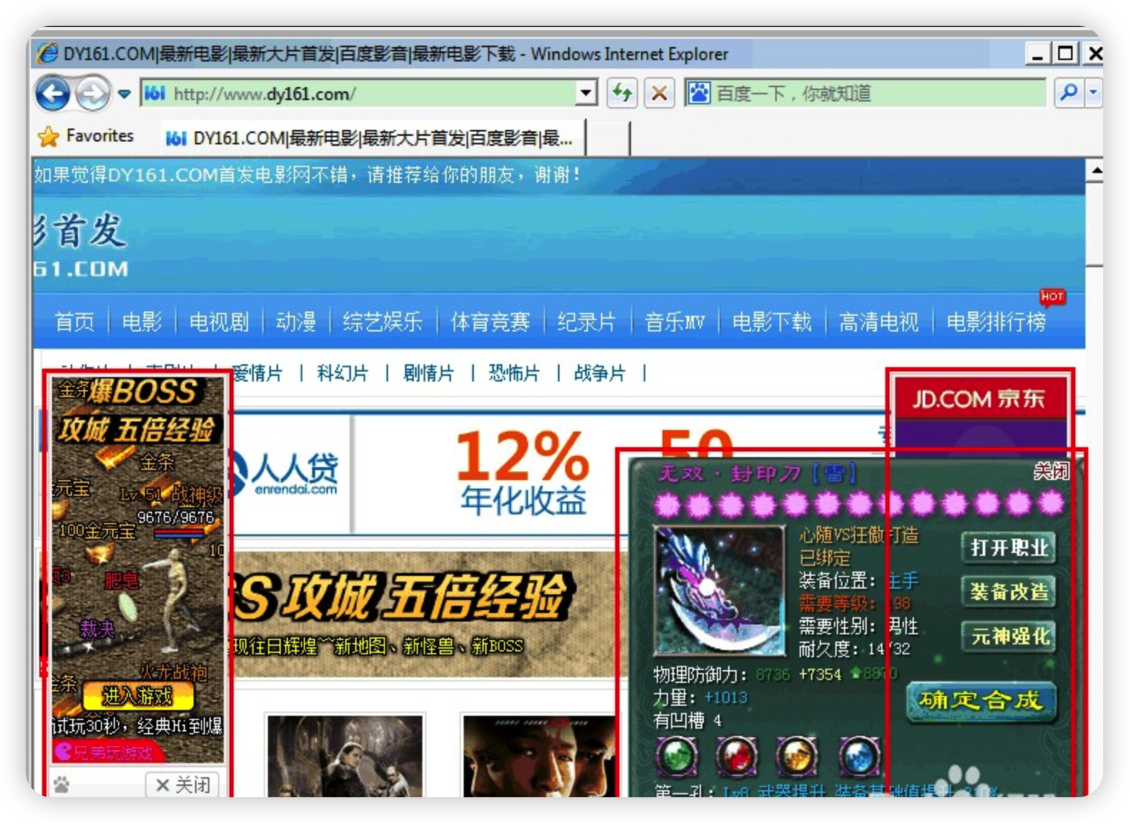1129x823 pixels.
Task: Open 电影下载 in site navigation
Action: click(x=772, y=321)
